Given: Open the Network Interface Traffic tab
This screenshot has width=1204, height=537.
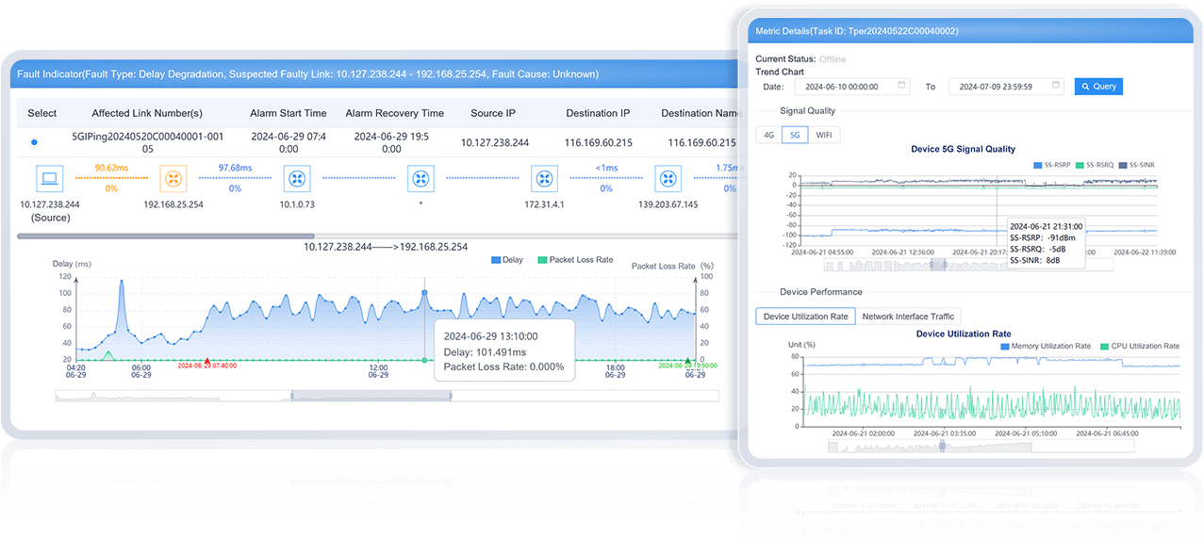Looking at the screenshot, I should click(x=908, y=317).
